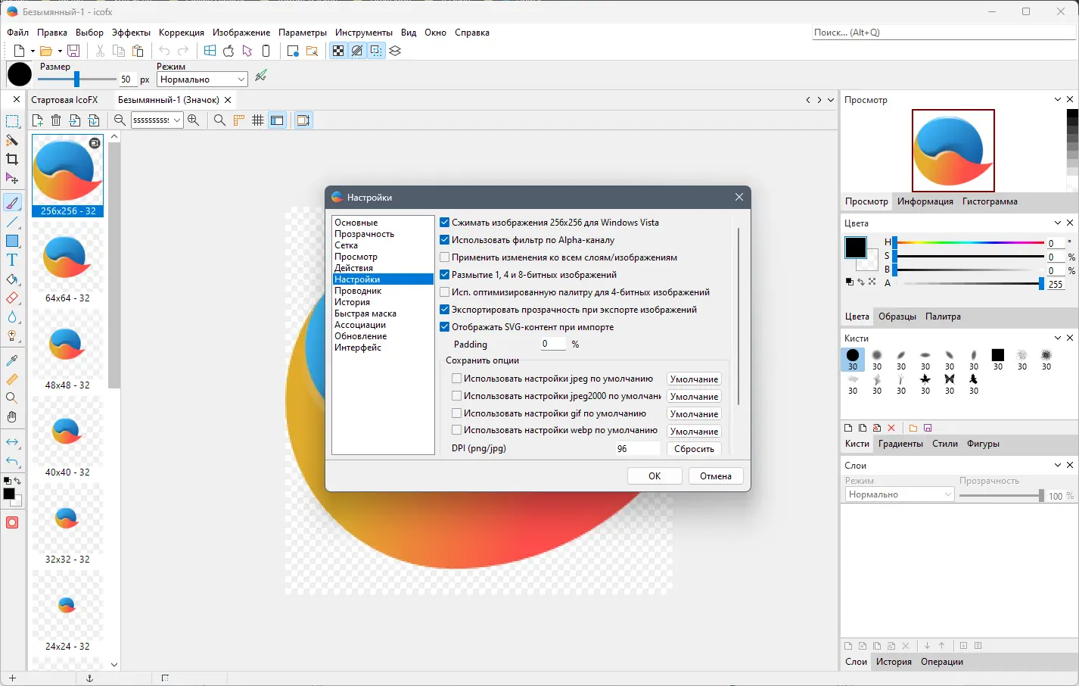Viewport: 1079px width, 686px height.
Task: Expand the layer blend mode dropdown
Action: (900, 494)
